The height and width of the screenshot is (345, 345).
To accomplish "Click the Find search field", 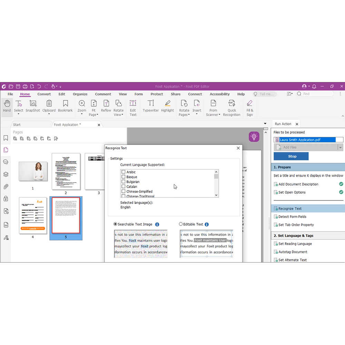I will [x=315, y=94].
